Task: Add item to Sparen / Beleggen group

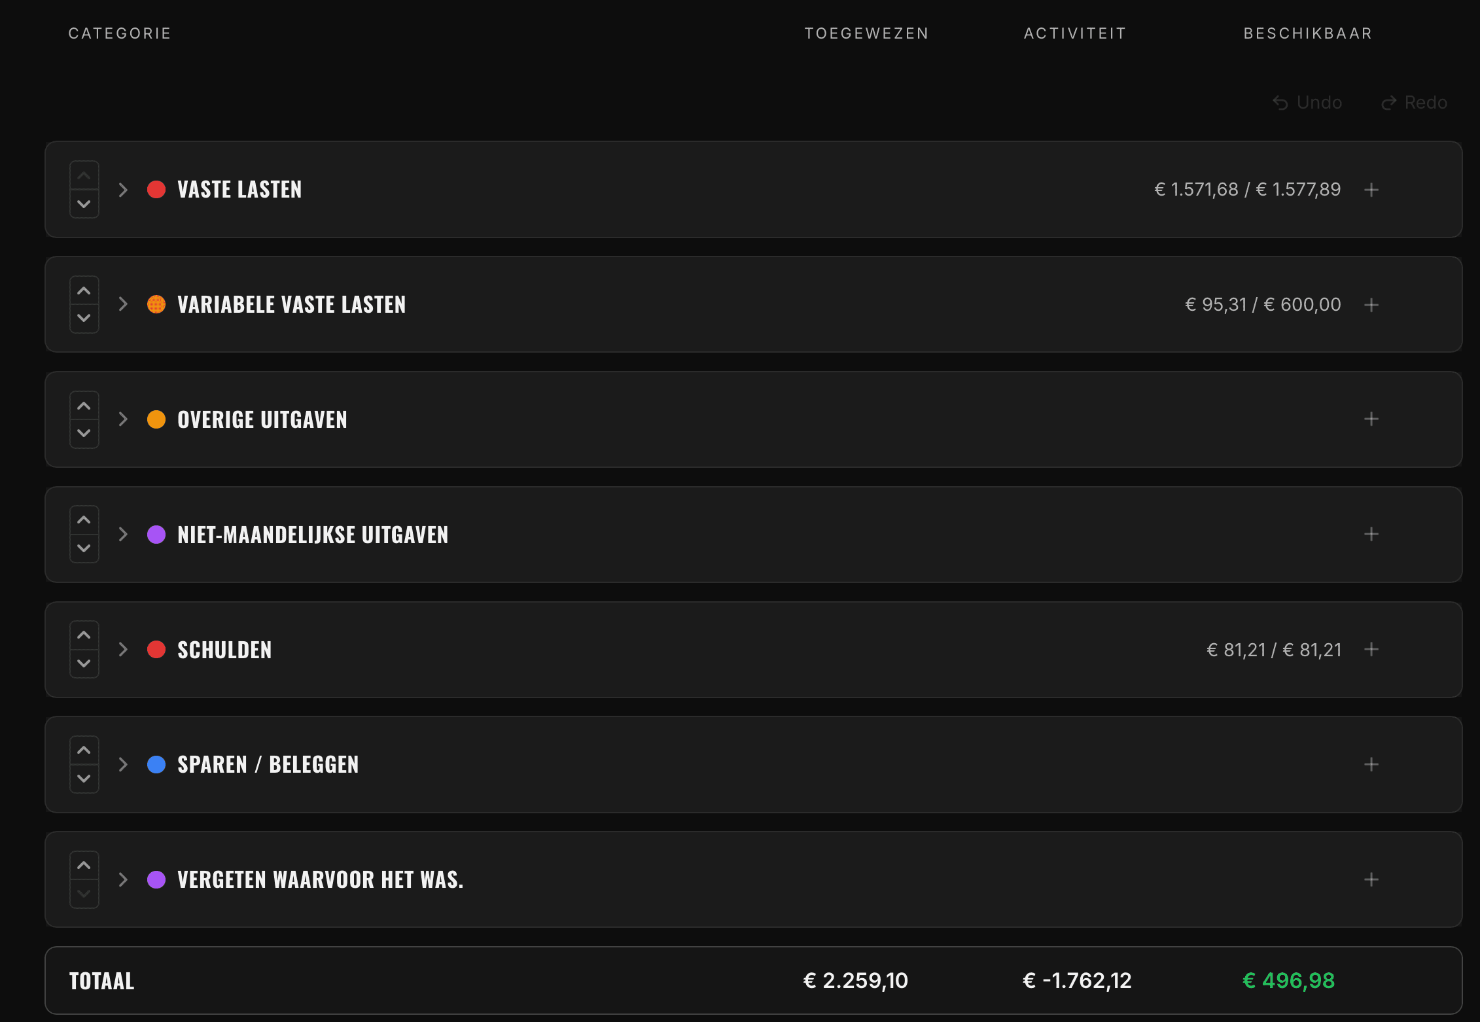Action: [x=1371, y=764]
